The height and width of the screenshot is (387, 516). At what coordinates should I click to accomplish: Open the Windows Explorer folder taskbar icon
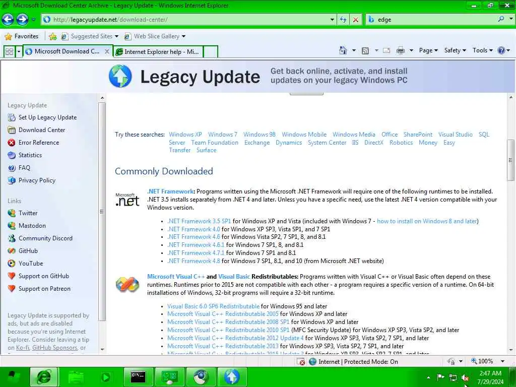76,377
